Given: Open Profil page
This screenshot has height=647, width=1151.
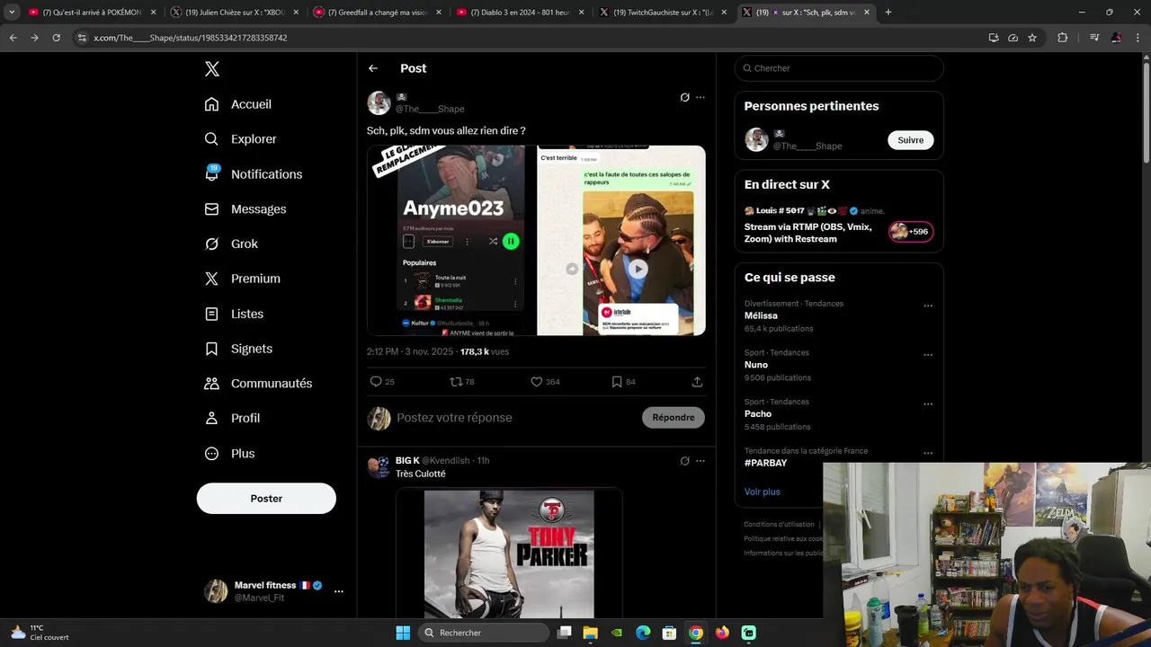Looking at the screenshot, I should (232, 418).
